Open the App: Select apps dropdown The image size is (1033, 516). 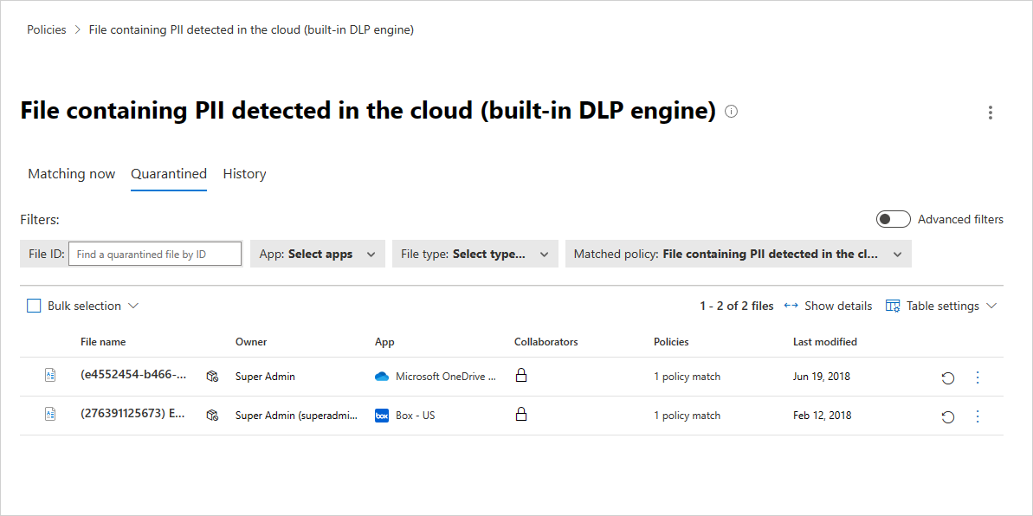coord(318,255)
